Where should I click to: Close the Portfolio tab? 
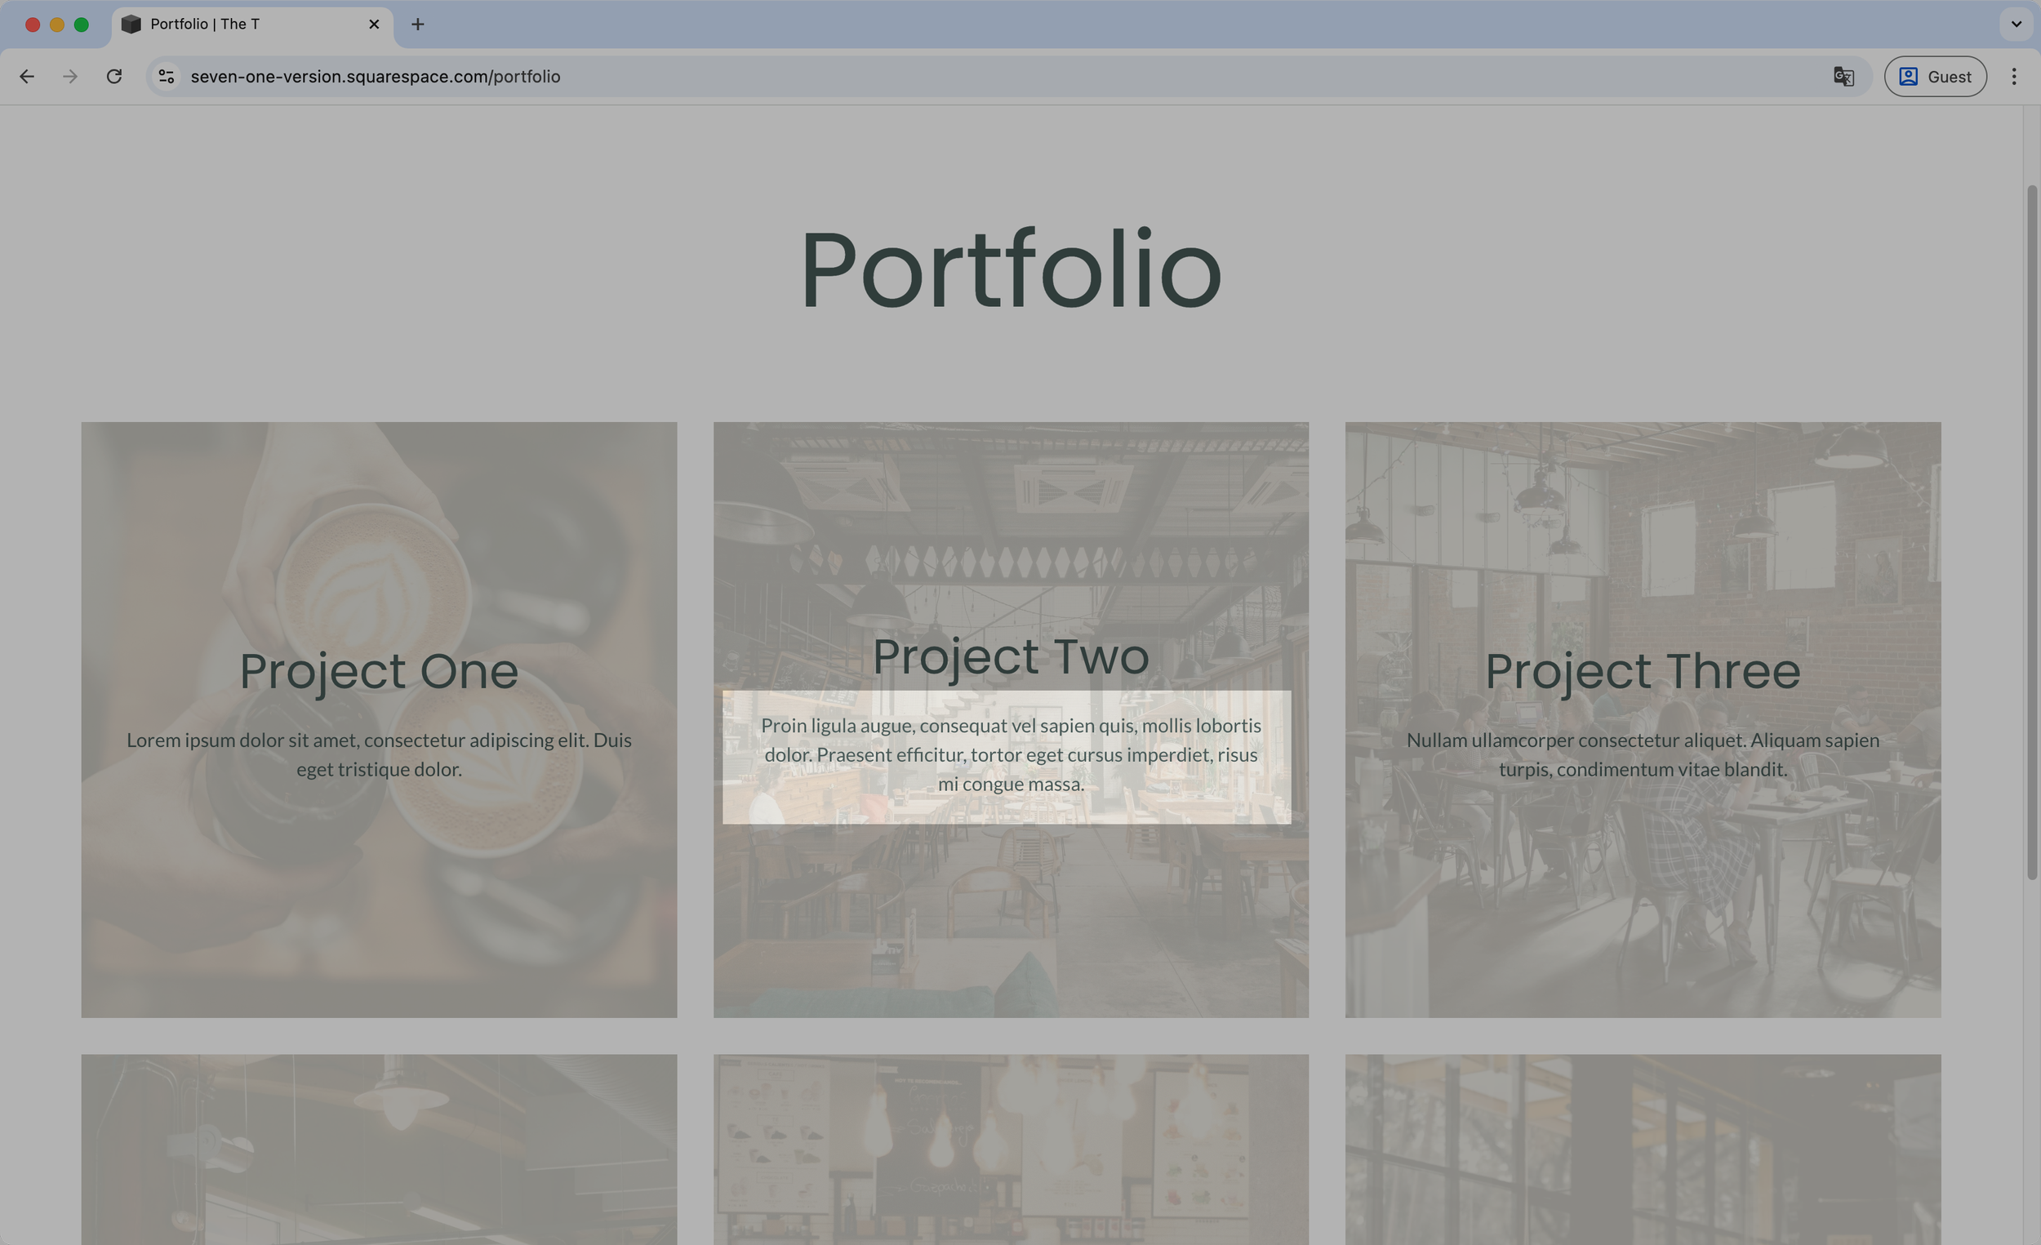point(374,24)
